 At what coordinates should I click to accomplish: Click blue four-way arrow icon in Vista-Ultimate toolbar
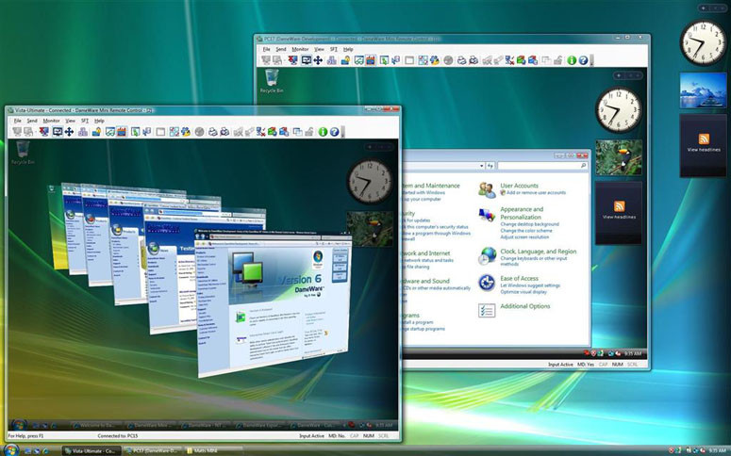pyautogui.click(x=69, y=132)
